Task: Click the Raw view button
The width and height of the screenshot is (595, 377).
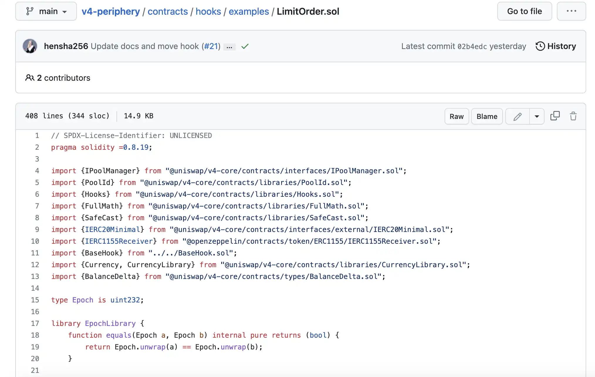Action: tap(457, 116)
